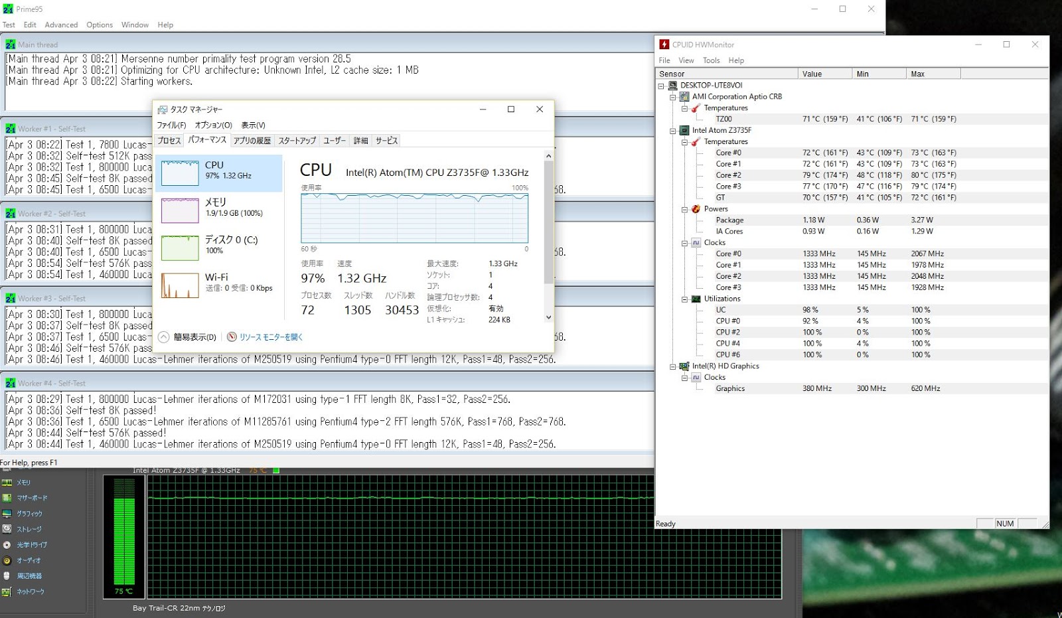This screenshot has width=1062, height=618.
Task: Collapse Temperatures under Intel Atom Z3735F
Action: pyautogui.click(x=684, y=142)
